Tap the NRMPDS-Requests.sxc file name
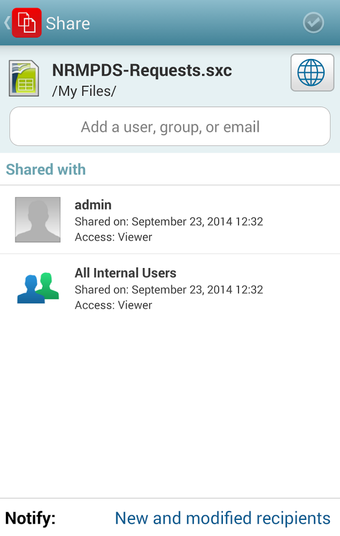The image size is (340, 536). (142, 70)
